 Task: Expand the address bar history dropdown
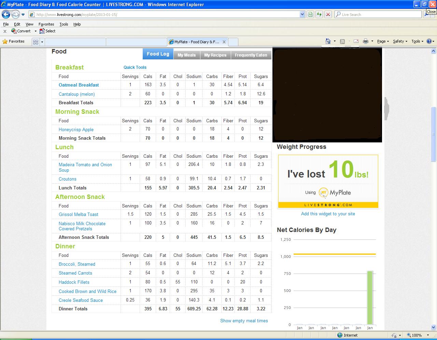[302, 14]
